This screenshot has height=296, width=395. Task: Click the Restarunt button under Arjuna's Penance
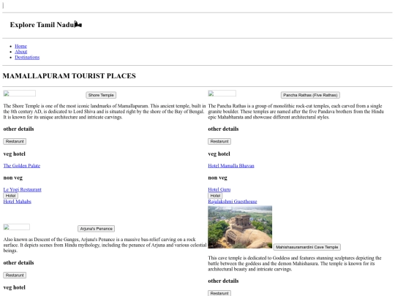pos(15,275)
